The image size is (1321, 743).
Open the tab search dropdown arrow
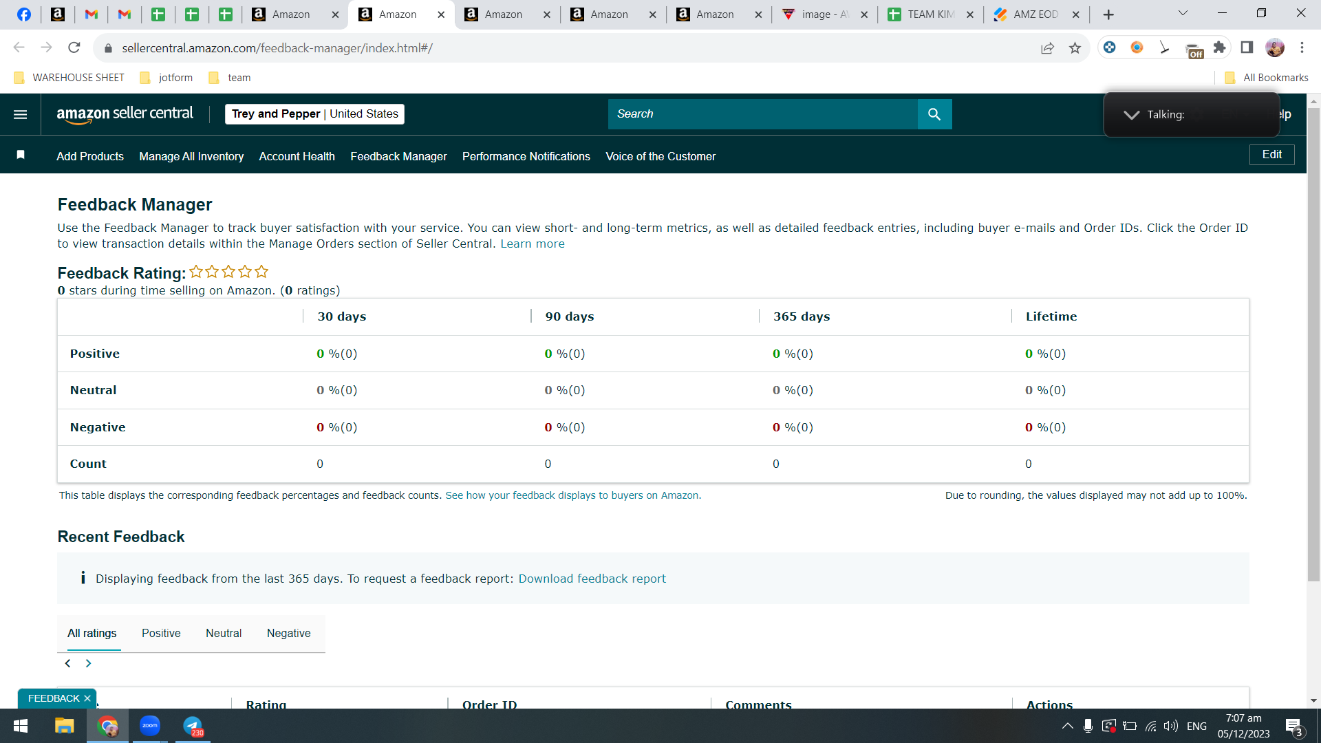tap(1183, 13)
